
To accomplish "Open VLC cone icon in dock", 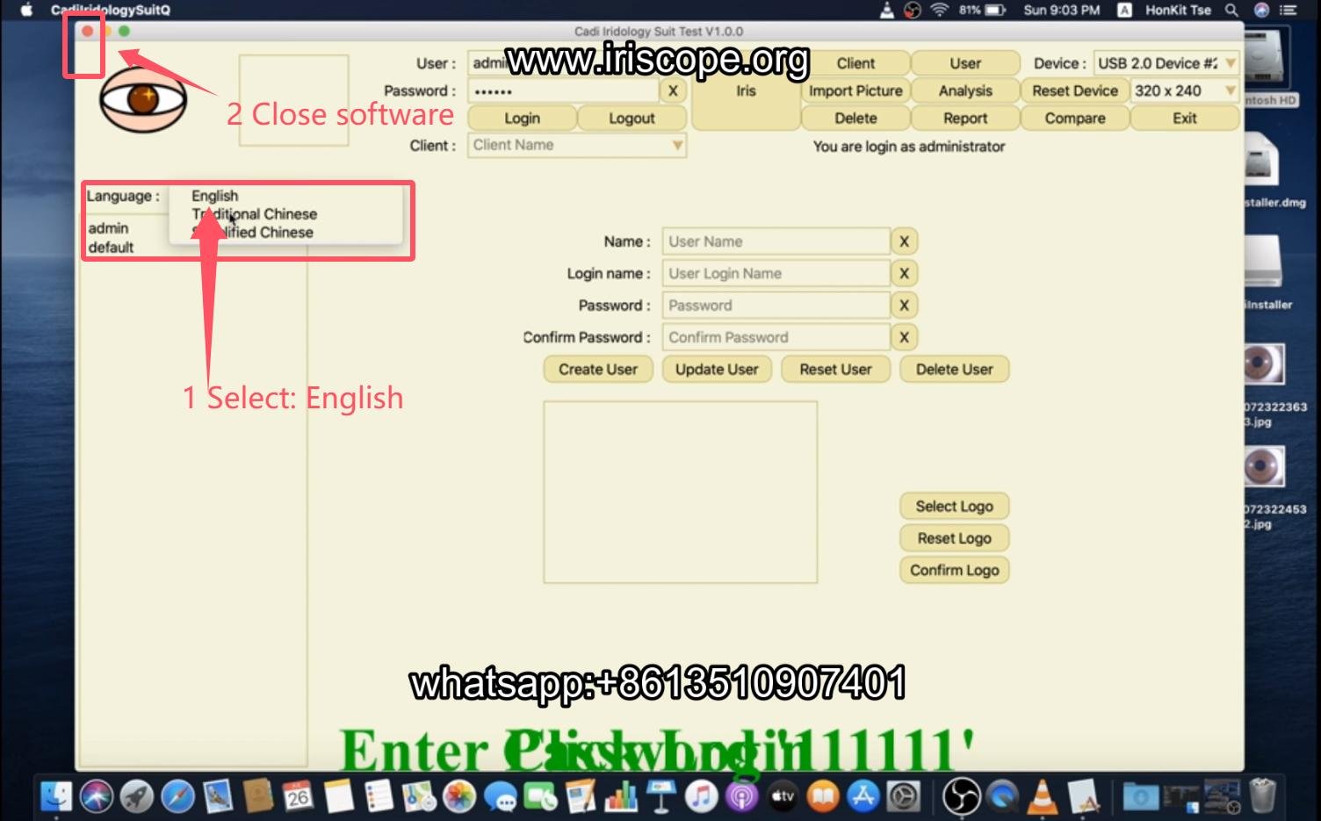I will (x=1043, y=797).
